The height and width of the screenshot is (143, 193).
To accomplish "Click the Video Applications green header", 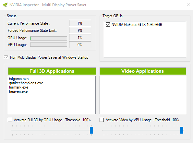I will (143, 71).
